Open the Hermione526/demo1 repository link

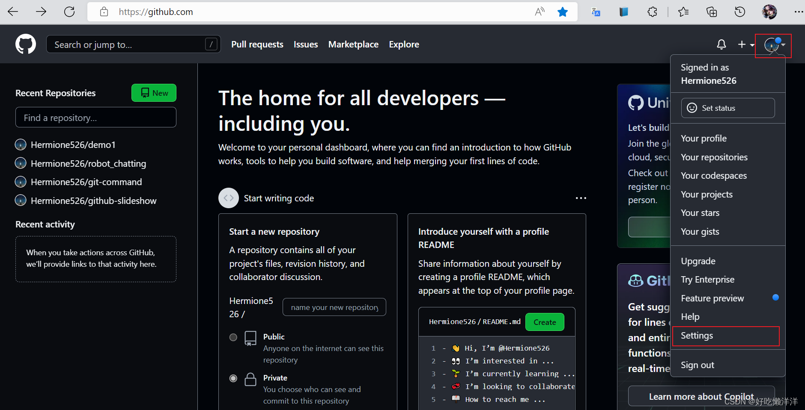pyautogui.click(x=73, y=145)
